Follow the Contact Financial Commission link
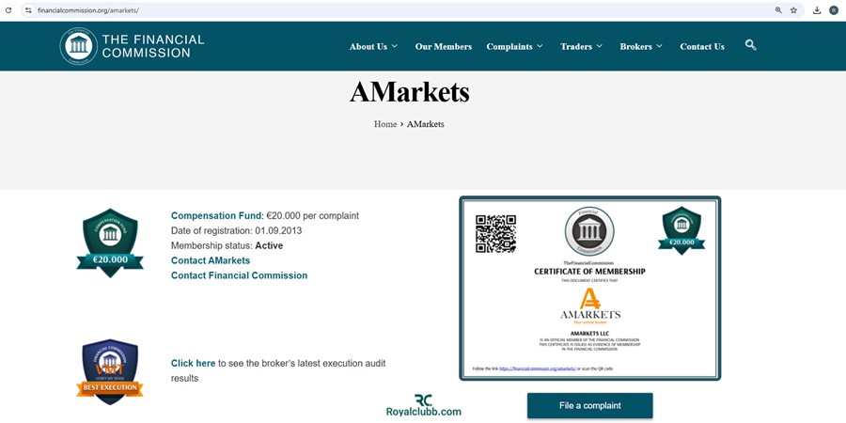The height and width of the screenshot is (423, 846). click(x=239, y=275)
